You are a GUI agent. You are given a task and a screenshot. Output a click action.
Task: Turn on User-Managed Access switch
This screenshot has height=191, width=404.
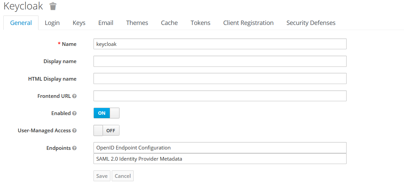[x=106, y=130]
